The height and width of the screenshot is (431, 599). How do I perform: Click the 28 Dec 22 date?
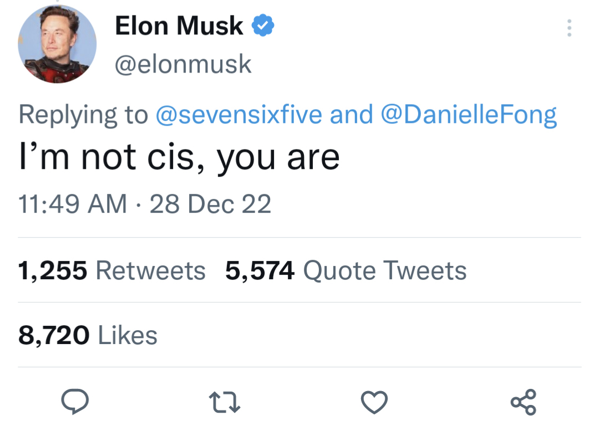(210, 204)
